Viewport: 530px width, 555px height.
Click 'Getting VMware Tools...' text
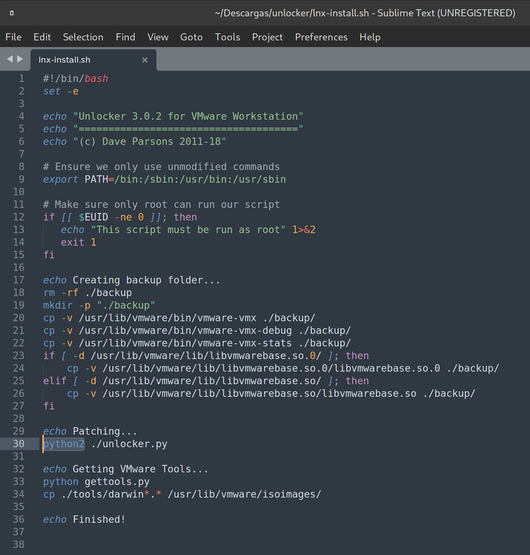coord(141,469)
